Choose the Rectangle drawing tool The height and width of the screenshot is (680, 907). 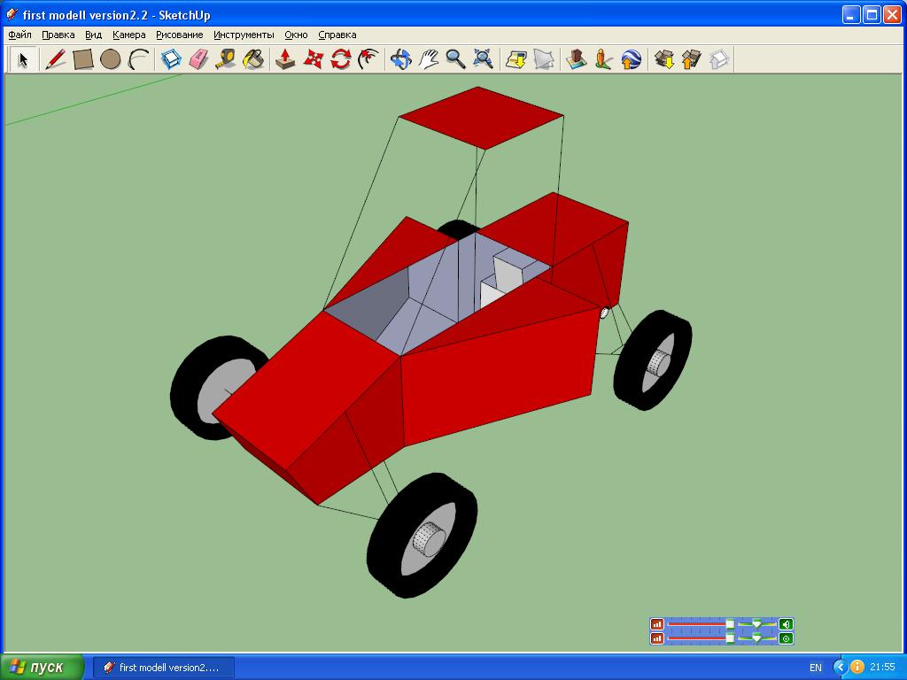[x=82, y=59]
